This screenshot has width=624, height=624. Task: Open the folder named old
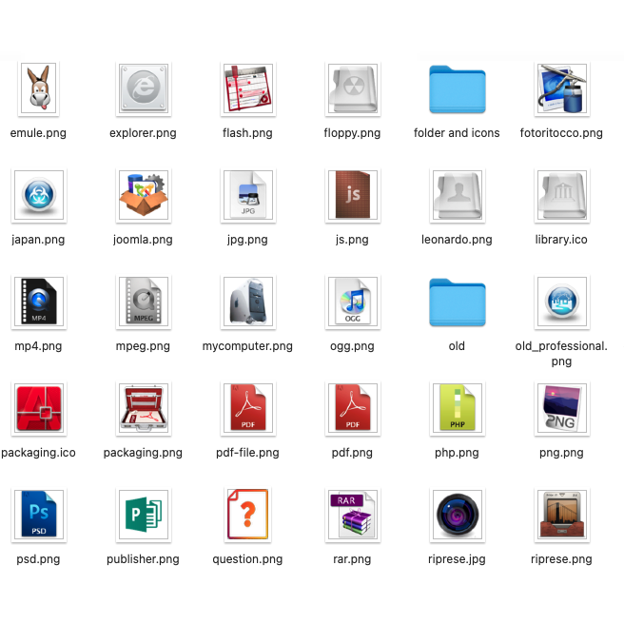[x=458, y=302]
